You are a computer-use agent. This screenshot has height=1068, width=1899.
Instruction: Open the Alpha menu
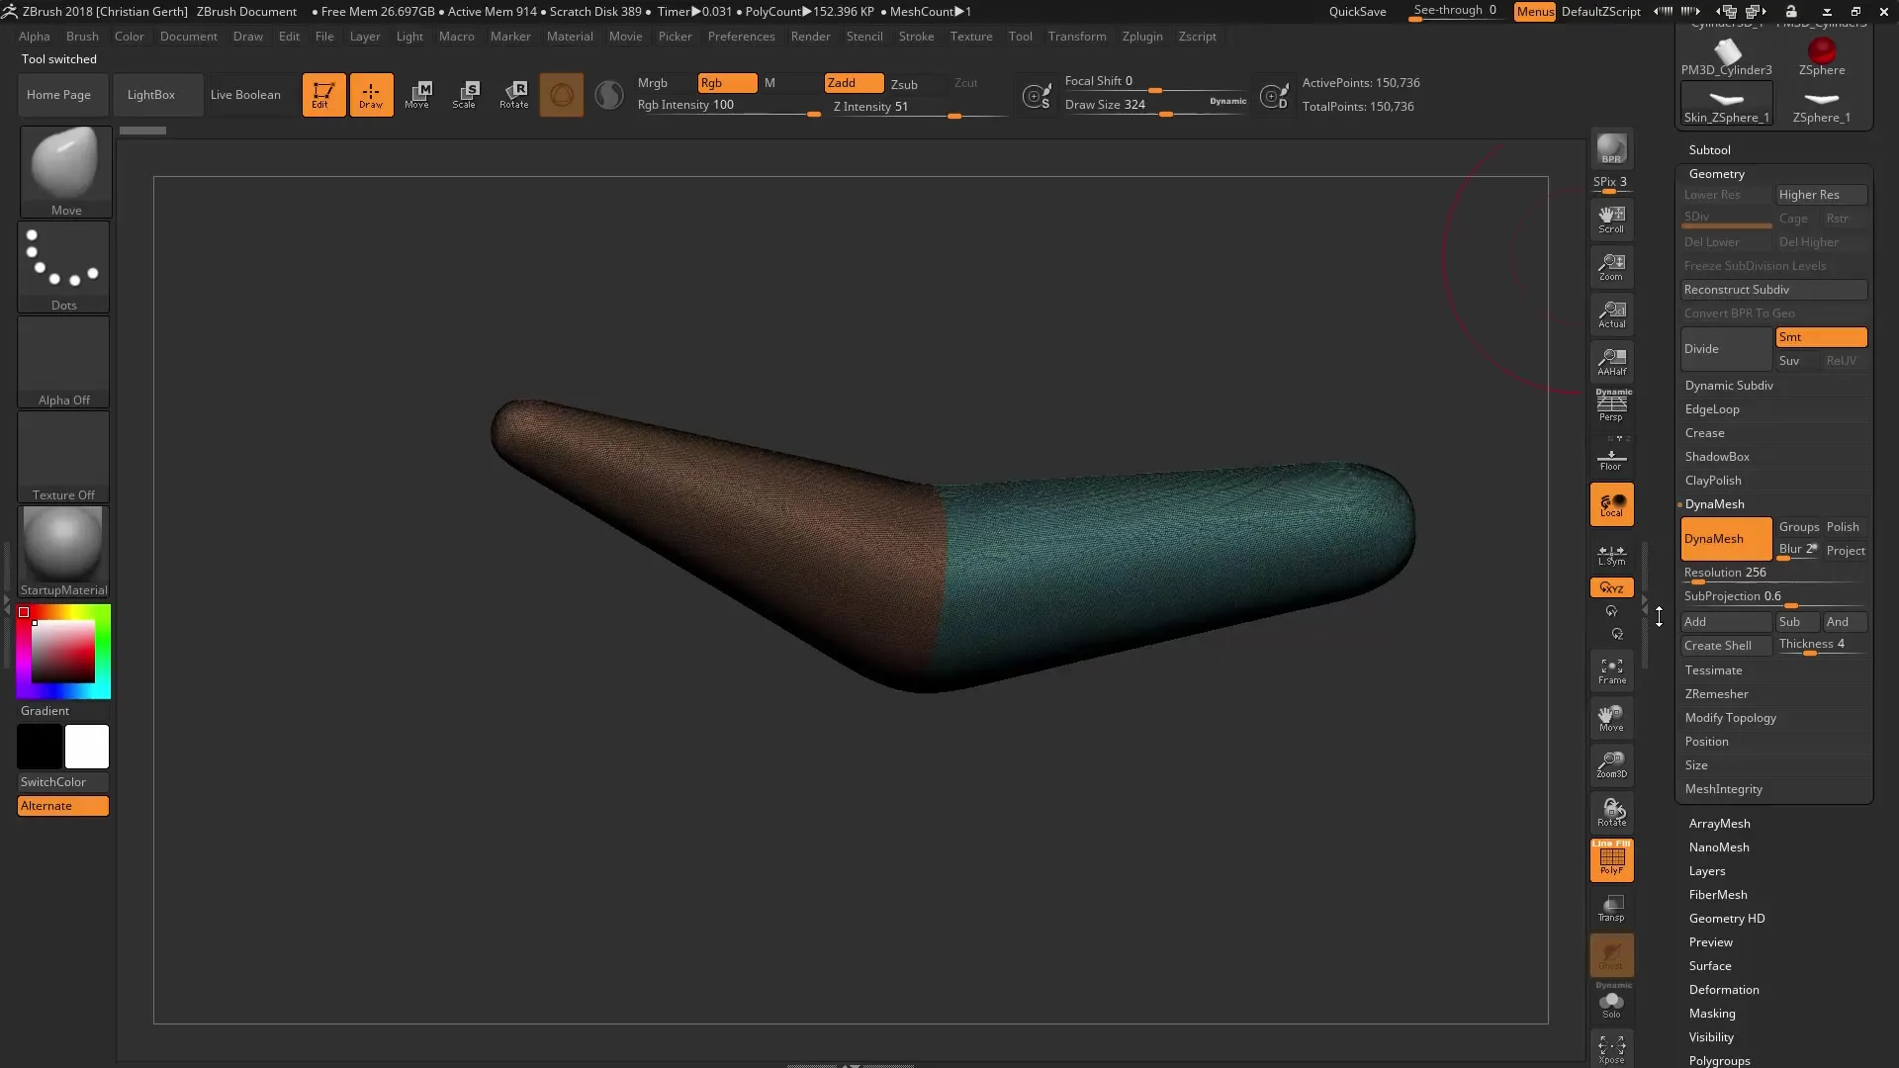[x=34, y=37]
